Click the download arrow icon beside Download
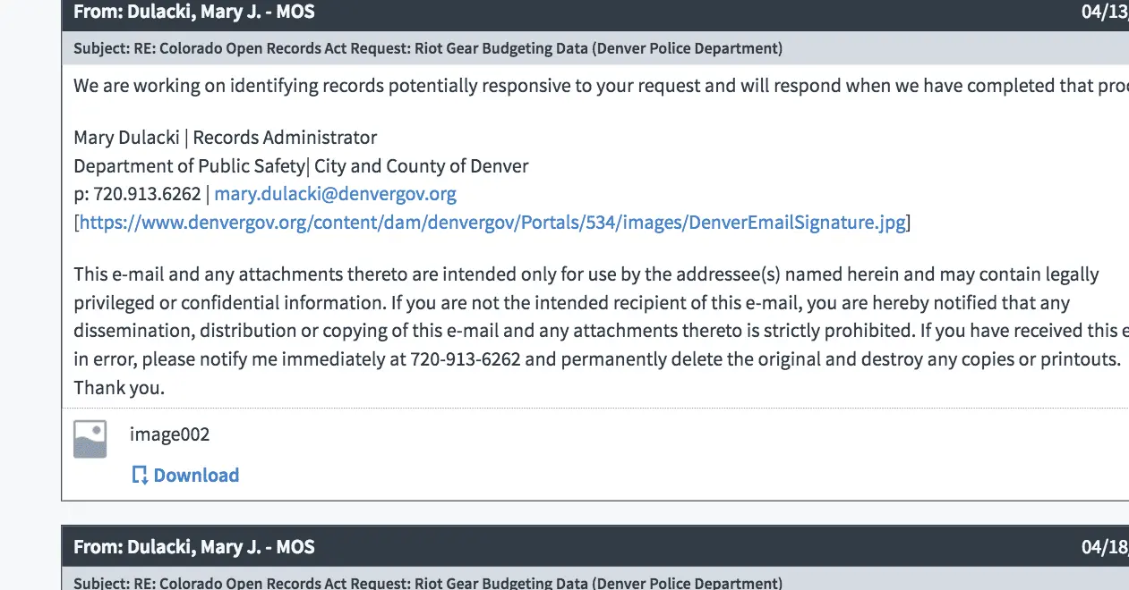 point(140,475)
